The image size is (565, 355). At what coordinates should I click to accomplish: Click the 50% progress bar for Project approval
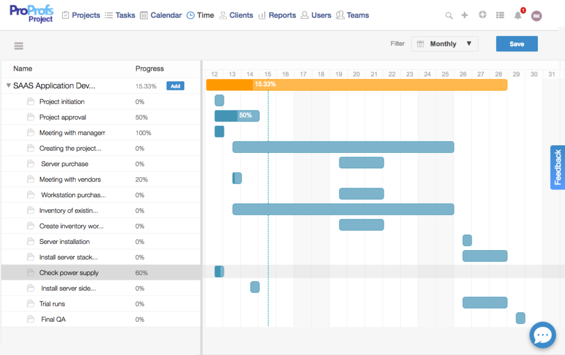click(237, 116)
